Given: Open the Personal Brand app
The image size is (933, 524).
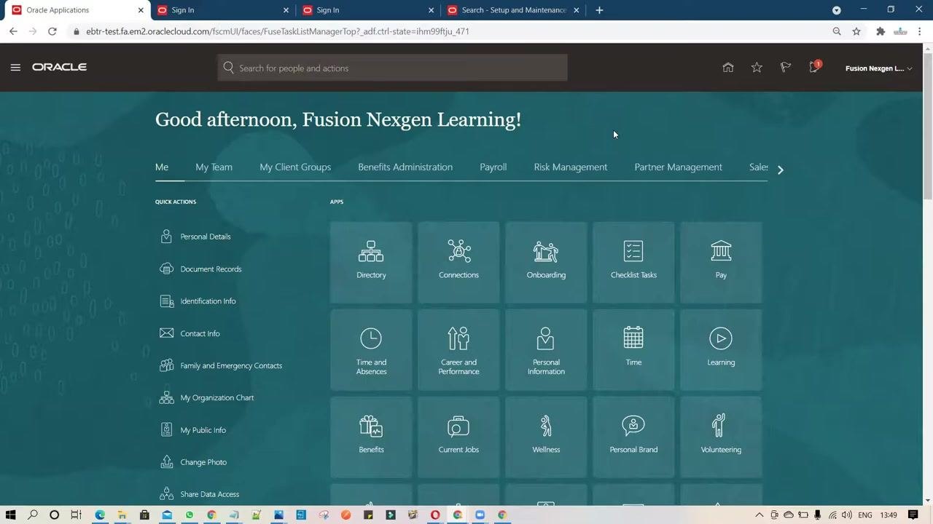Looking at the screenshot, I should 633,437.
